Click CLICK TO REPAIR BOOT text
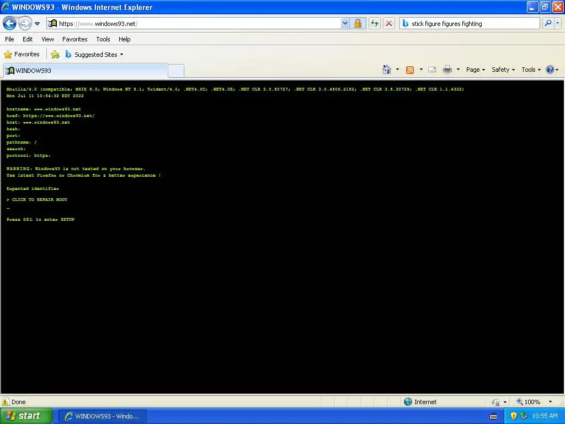Screen dimensions: 565x424 [40, 199]
